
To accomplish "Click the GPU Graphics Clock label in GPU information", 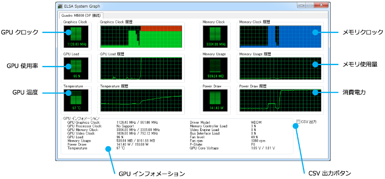I will 84,122.
